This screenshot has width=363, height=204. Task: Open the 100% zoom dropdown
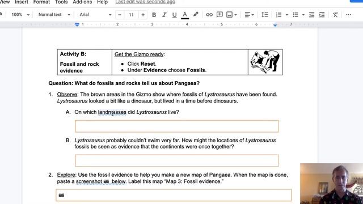(20, 15)
